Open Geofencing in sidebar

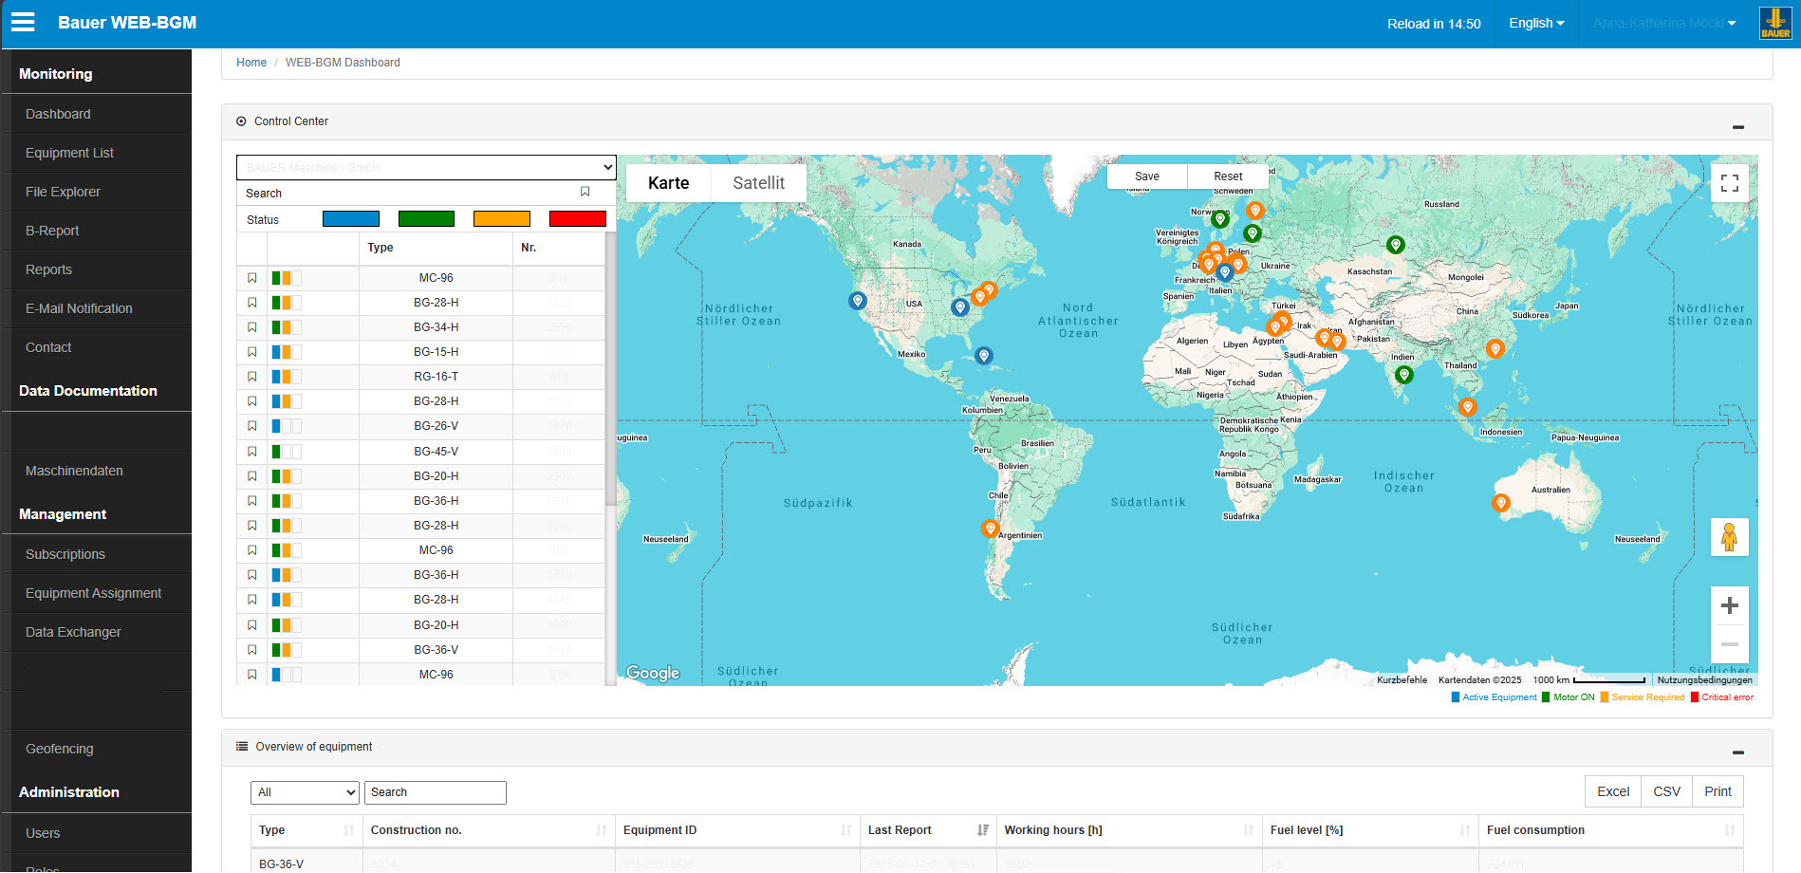click(x=60, y=749)
